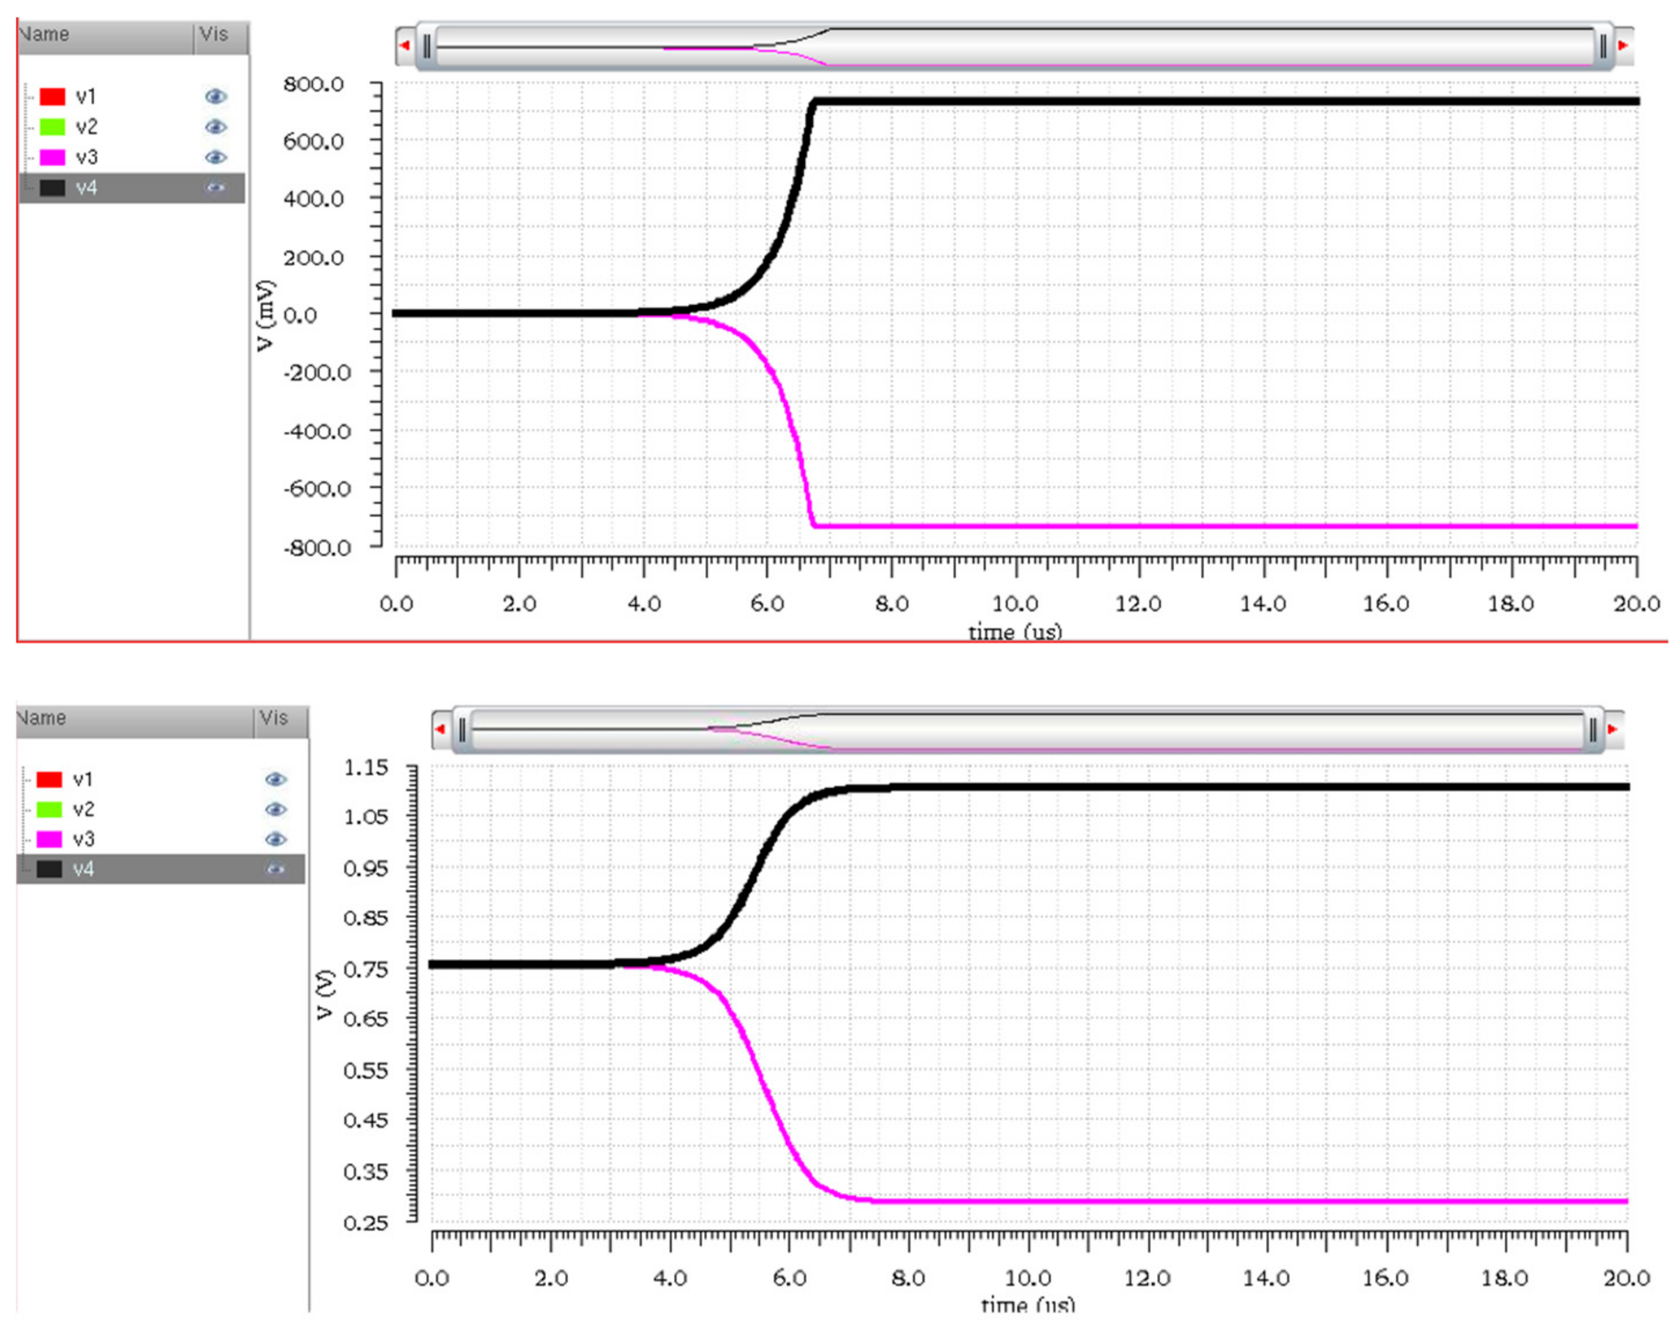Click green v2 color swatch in top legend
1680x1321 pixels.
[53, 127]
